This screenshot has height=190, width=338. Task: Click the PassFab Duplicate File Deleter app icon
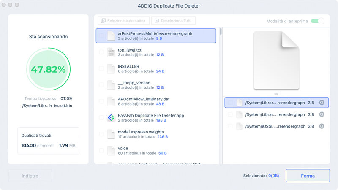(x=111, y=118)
